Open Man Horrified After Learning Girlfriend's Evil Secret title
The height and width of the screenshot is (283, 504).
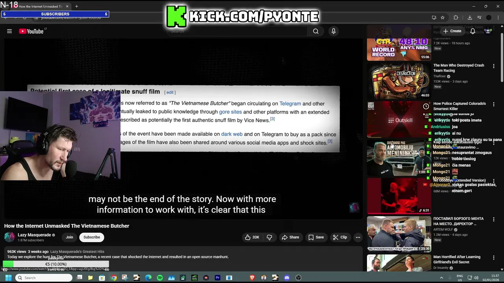457,259
